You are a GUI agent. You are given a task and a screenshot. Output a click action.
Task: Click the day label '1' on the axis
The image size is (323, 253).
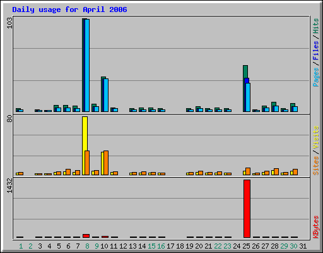[x=21, y=246]
